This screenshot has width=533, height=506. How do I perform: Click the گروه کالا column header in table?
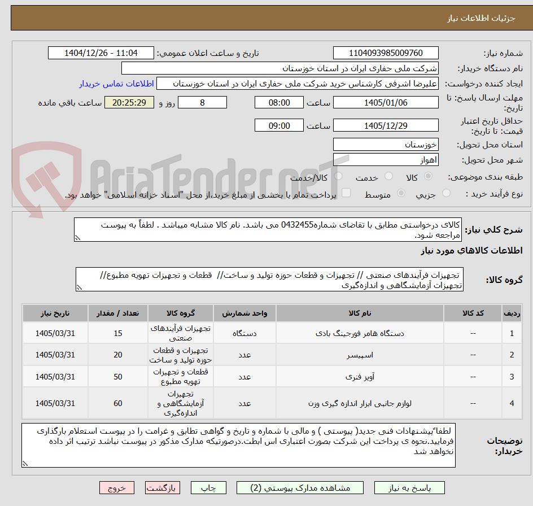pyautogui.click(x=181, y=313)
